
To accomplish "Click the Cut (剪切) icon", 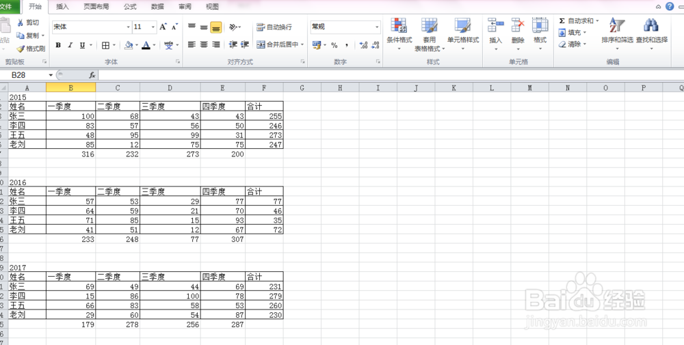I will pyautogui.click(x=21, y=23).
